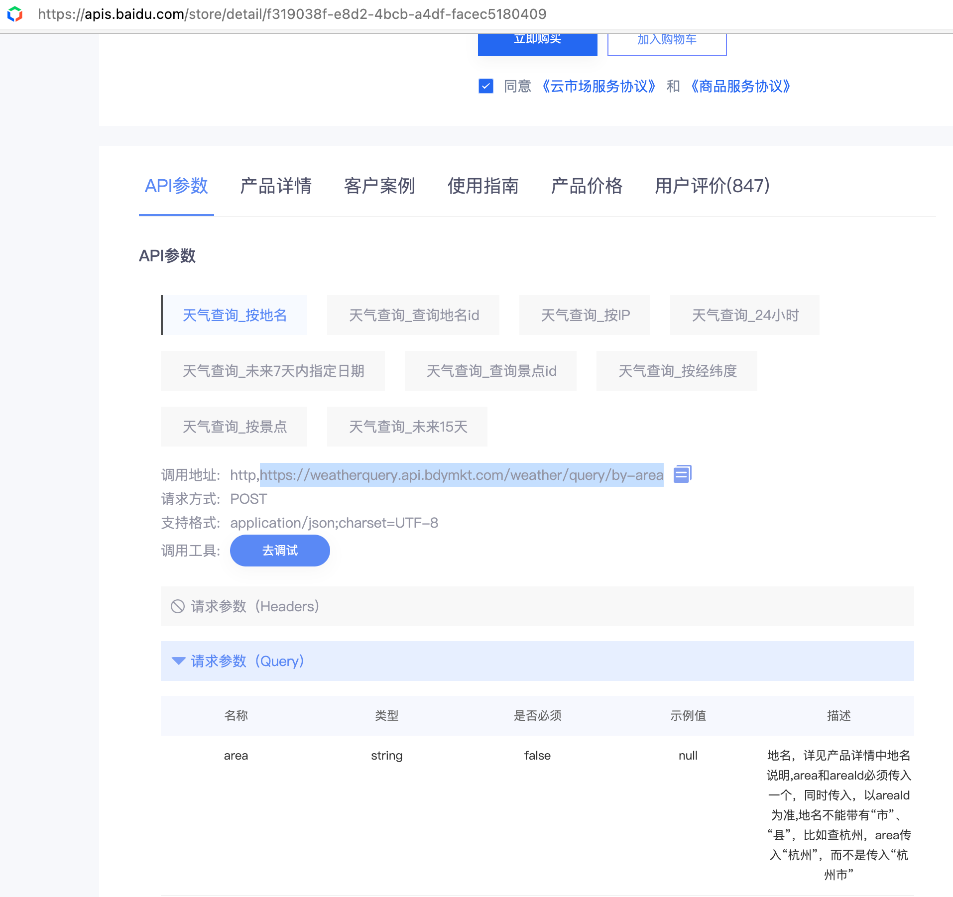Click the Baidu Cloud logo beside address bar
Screen dimensions: 953x897
15,14
